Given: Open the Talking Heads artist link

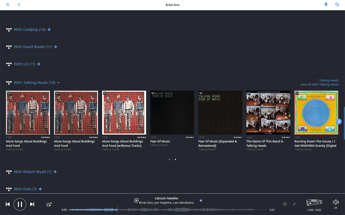Looking at the screenshot, I should 329,80.
